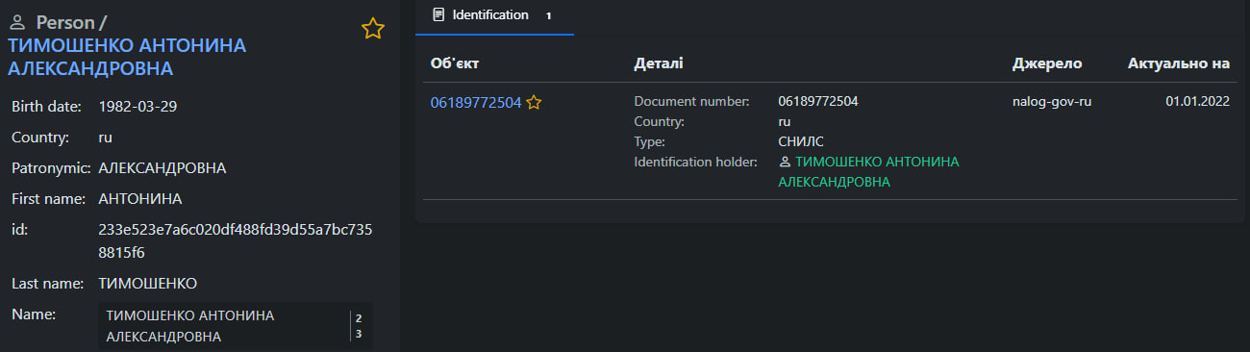Sort by the Об'єкт column header
The height and width of the screenshot is (352, 1250).
(x=455, y=63)
